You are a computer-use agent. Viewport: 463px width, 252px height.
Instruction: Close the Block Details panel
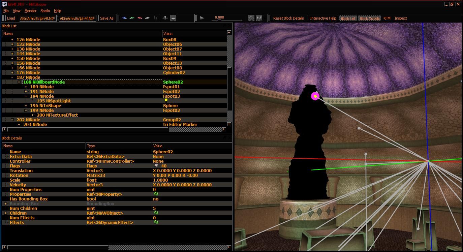point(230,138)
